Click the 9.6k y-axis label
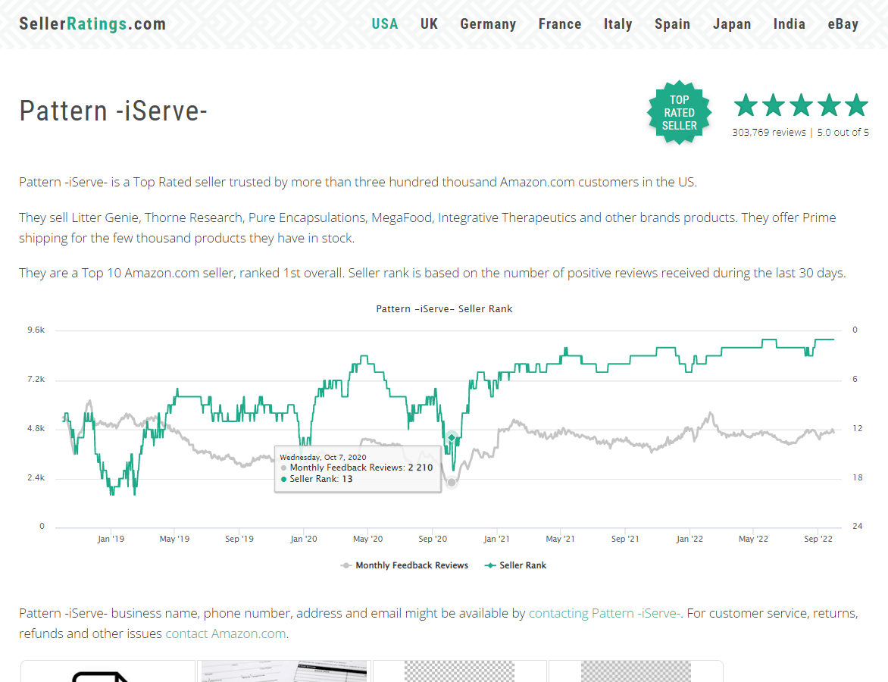This screenshot has width=888, height=682. point(36,330)
